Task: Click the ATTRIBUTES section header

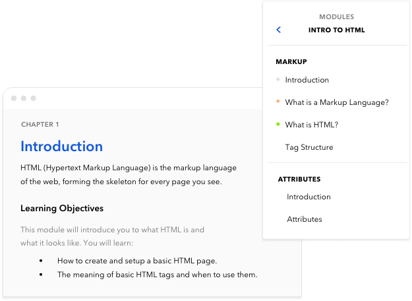Action: tap(299, 179)
